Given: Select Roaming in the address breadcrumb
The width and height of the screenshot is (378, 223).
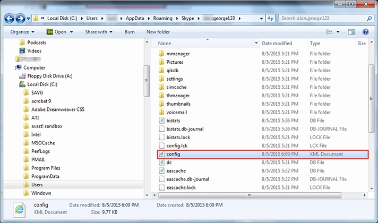Looking at the screenshot, I should (x=163, y=19).
